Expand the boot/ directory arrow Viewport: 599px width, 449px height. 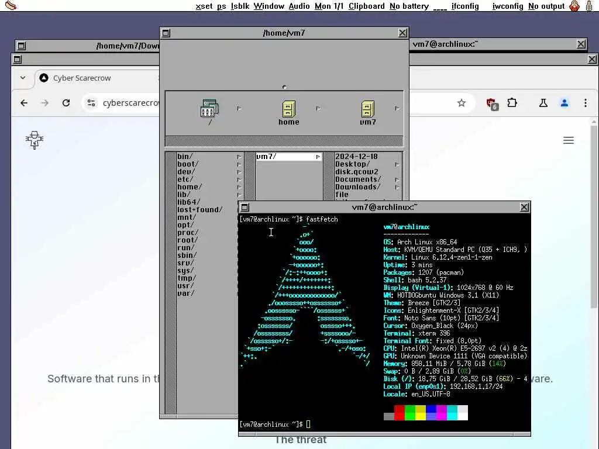point(239,164)
